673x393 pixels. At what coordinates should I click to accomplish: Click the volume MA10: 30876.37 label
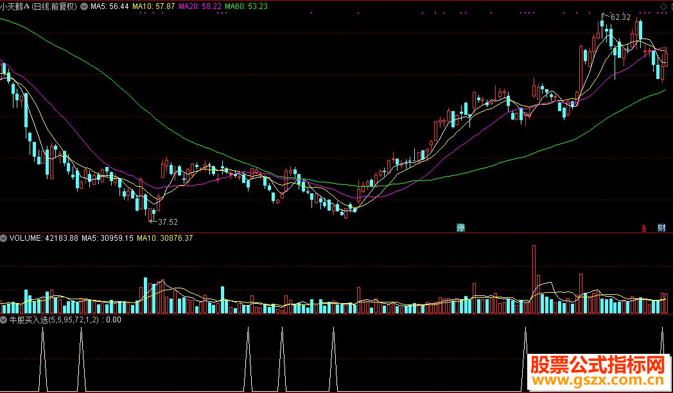[165, 238]
